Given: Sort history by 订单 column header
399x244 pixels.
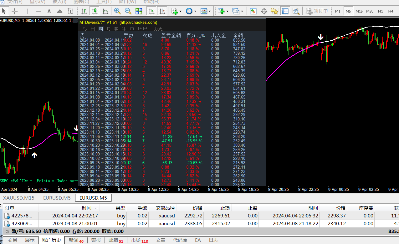Looking at the screenshot, I should point(21,208).
